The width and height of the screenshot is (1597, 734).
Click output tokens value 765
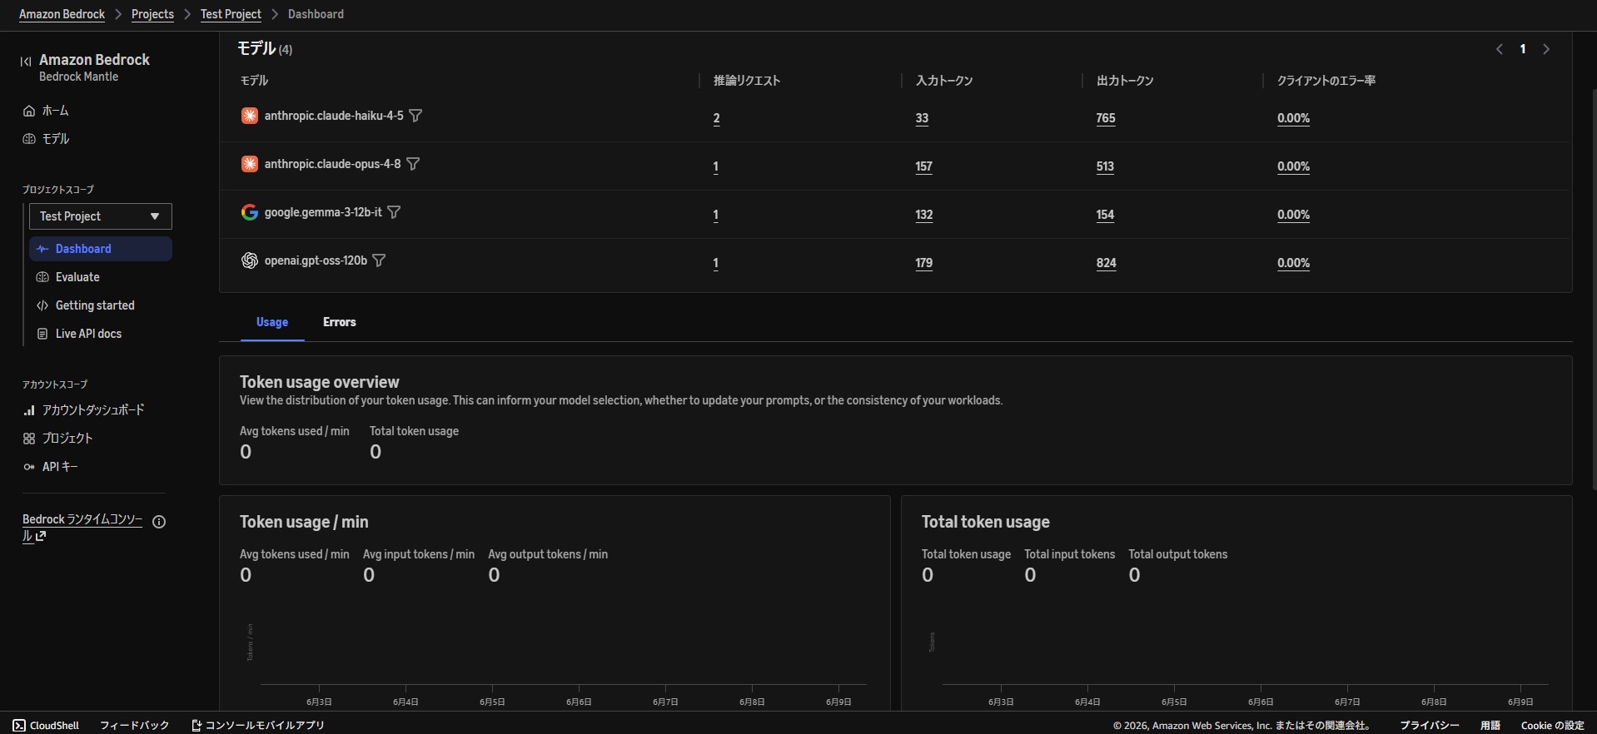tap(1106, 118)
